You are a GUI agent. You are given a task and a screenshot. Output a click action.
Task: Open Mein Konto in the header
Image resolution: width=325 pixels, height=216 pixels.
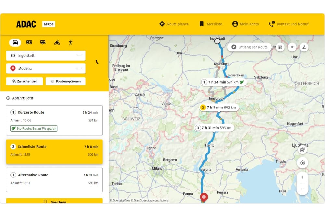pyautogui.click(x=245, y=24)
